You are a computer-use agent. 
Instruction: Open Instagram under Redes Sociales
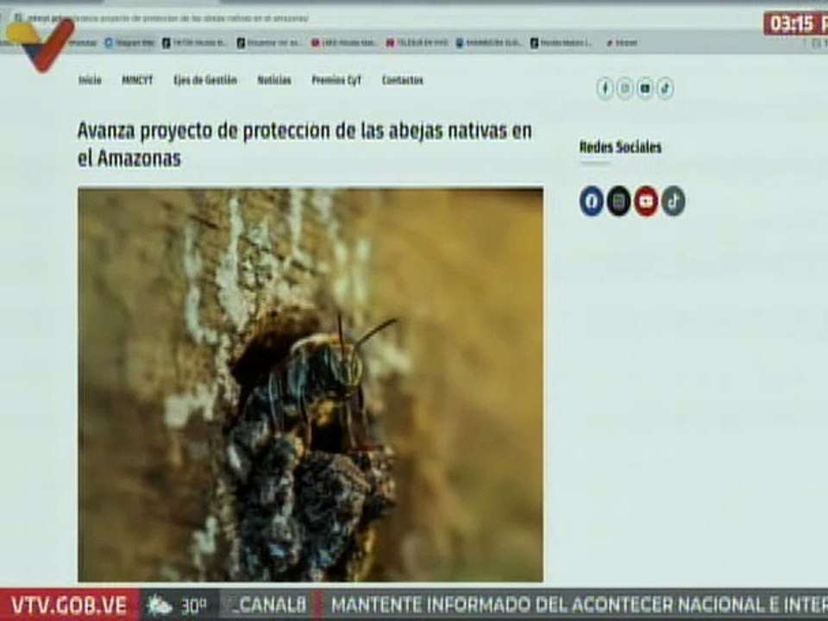pyautogui.click(x=618, y=201)
